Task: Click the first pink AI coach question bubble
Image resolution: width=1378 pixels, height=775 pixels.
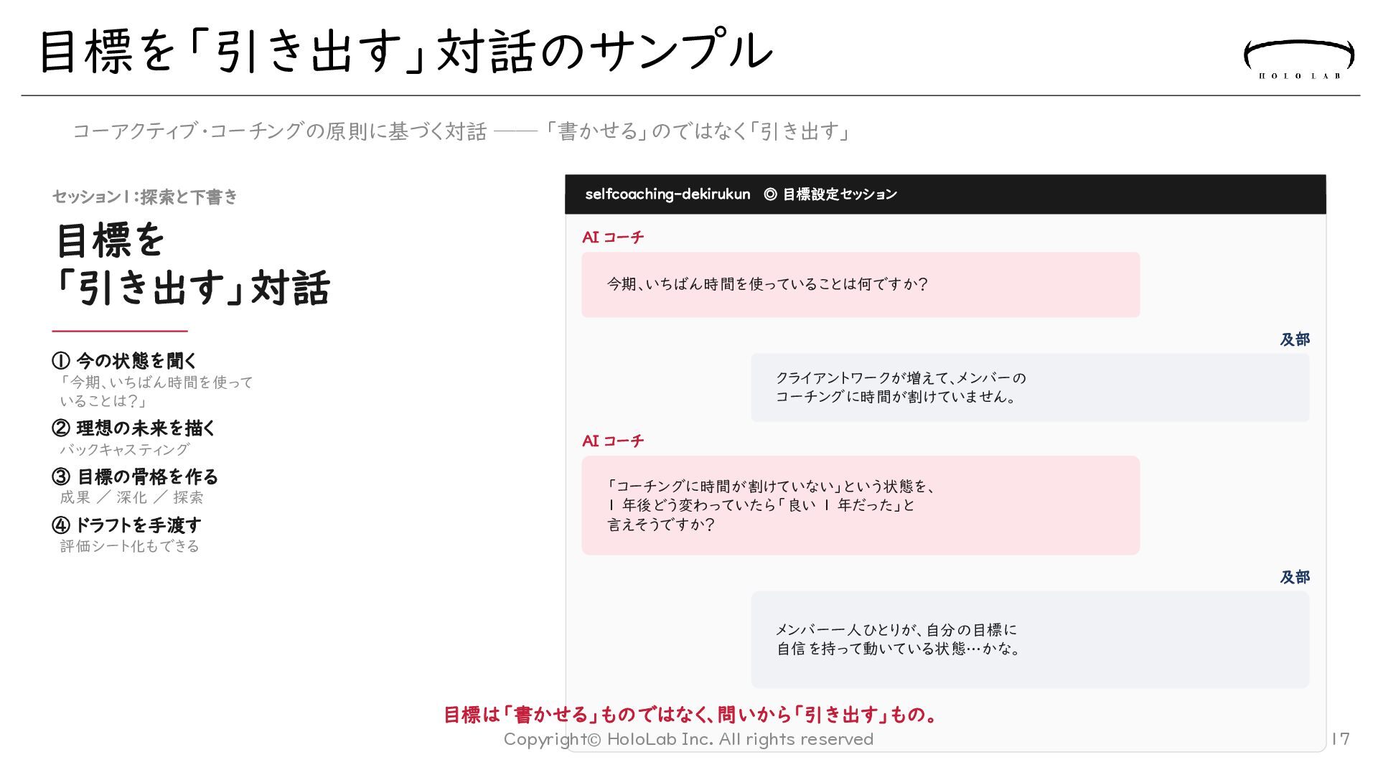Action: [860, 285]
